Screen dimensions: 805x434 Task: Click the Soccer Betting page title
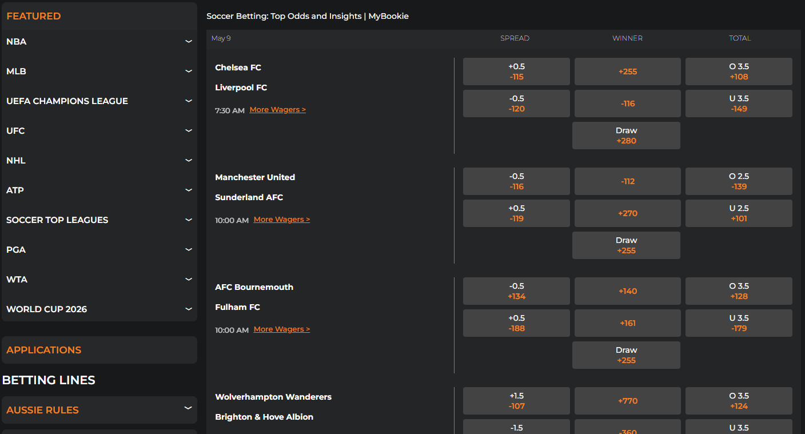click(308, 16)
